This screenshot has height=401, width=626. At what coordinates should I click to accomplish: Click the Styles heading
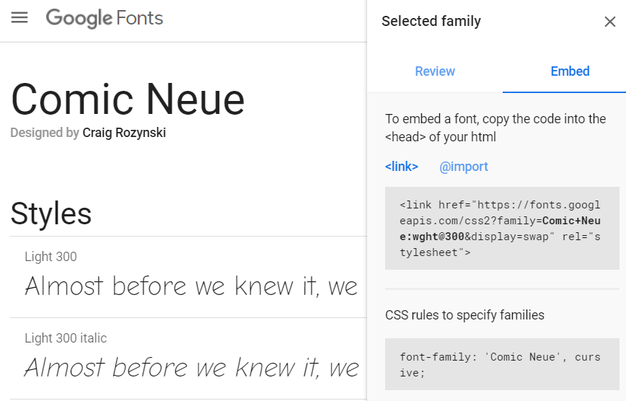pyautogui.click(x=51, y=213)
